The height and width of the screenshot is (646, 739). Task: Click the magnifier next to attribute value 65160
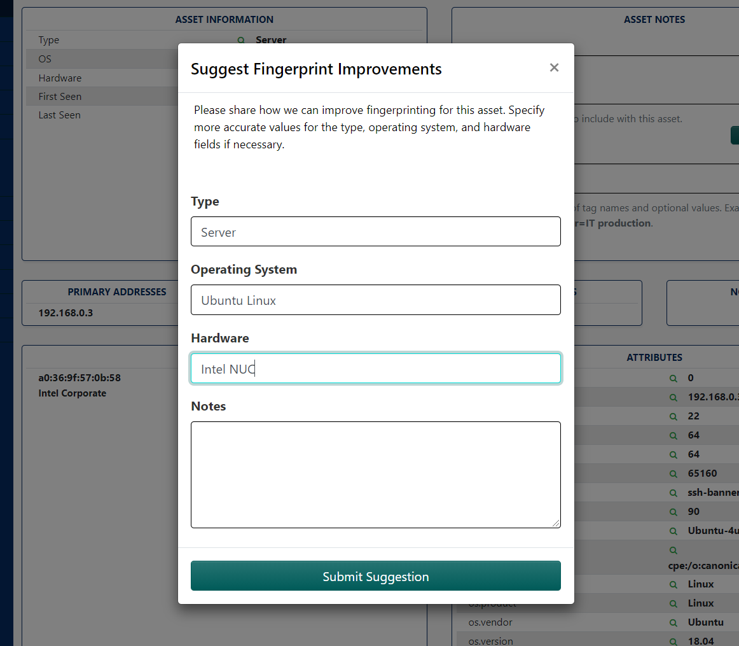673,473
